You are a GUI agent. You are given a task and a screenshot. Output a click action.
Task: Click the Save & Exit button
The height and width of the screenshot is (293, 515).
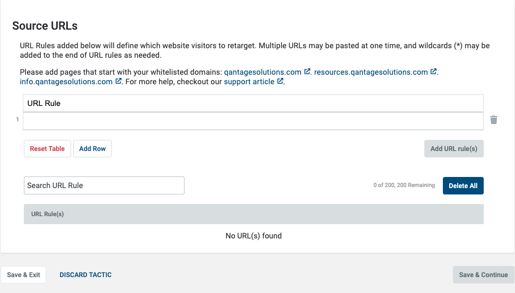click(23, 274)
